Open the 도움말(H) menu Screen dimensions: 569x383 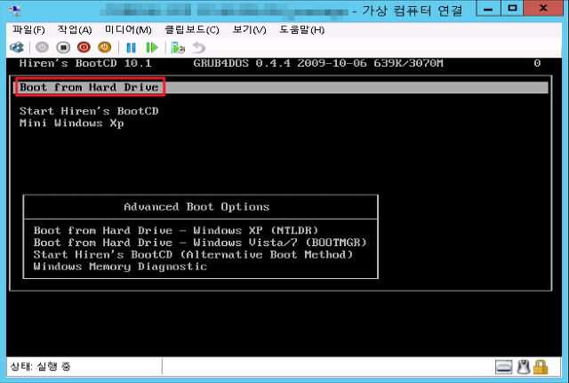point(302,29)
